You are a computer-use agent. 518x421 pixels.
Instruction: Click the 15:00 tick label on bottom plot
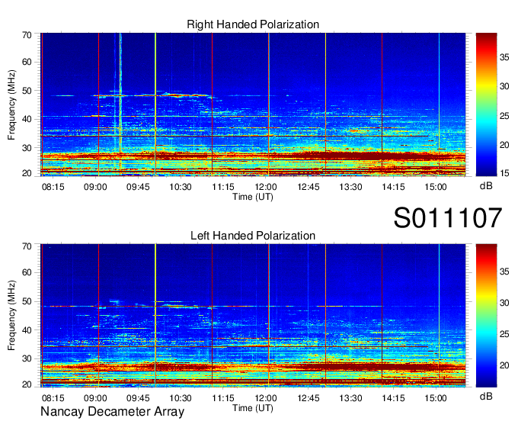coord(436,398)
